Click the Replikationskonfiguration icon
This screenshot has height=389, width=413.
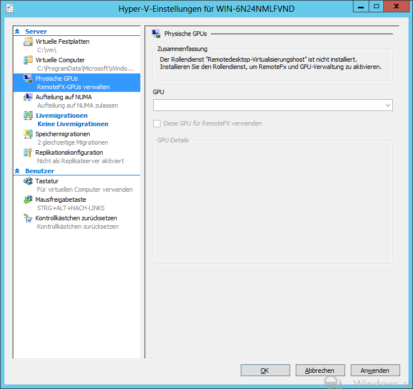coord(28,153)
